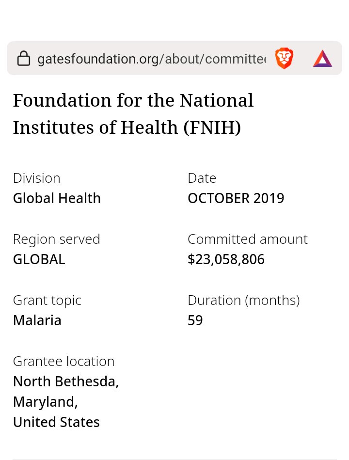
Task: Select the GLOBAL region value
Action: point(39,259)
